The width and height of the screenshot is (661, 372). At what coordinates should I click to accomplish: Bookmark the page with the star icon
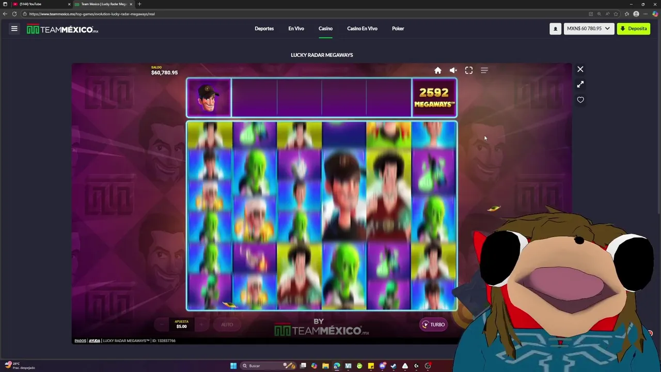(x=616, y=14)
